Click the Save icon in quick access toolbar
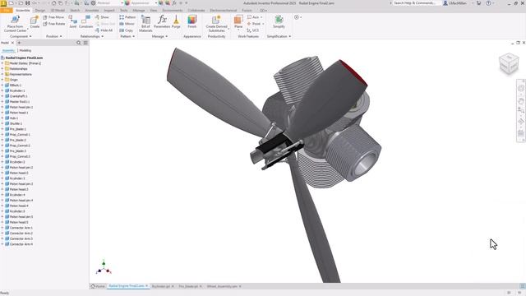This screenshot has height=296, width=526. click(x=27, y=3)
